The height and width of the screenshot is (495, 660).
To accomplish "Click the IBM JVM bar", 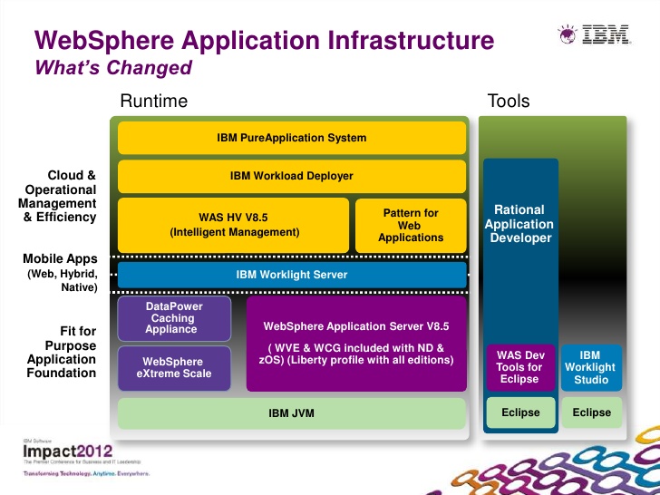I will pos(292,413).
